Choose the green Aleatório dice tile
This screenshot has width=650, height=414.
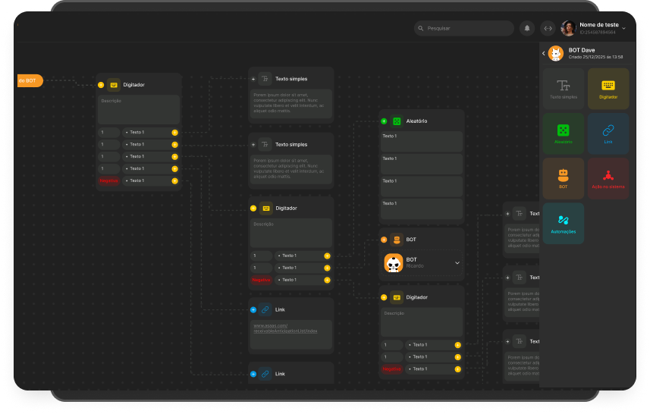pos(563,133)
